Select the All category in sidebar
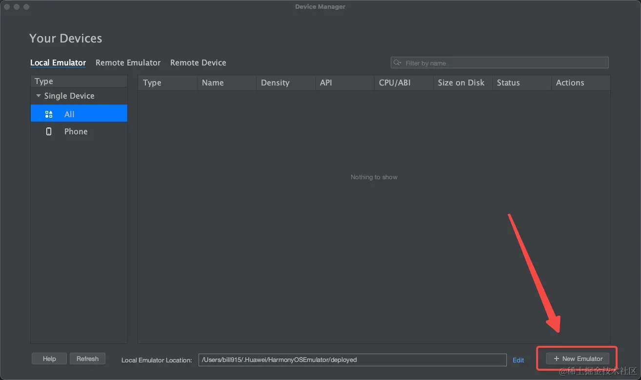Image resolution: width=641 pixels, height=380 pixels. point(79,113)
